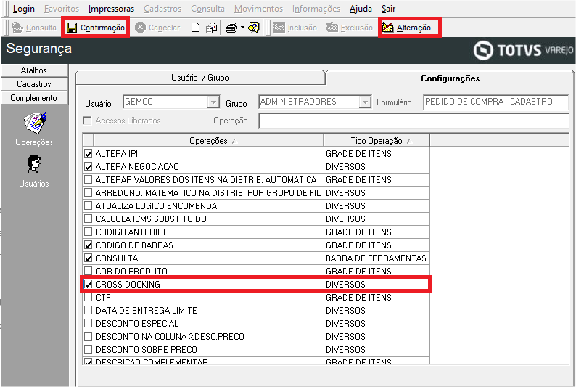576x387 pixels.
Task: Click the TOTVS Varejo logo
Action: coord(523,50)
